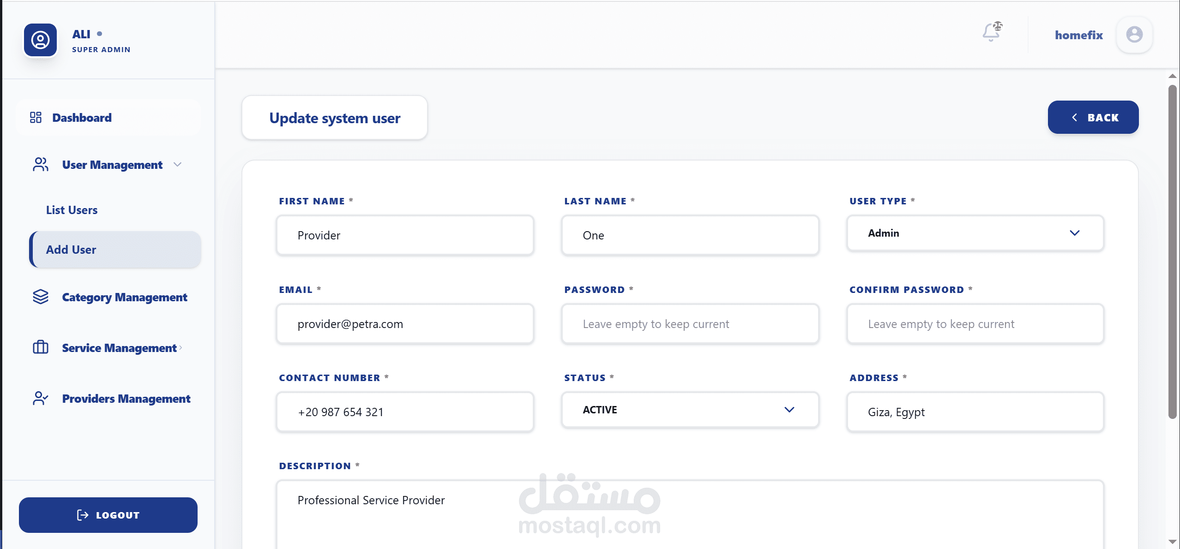Click the Category Management layers icon
The width and height of the screenshot is (1180, 549).
point(41,297)
